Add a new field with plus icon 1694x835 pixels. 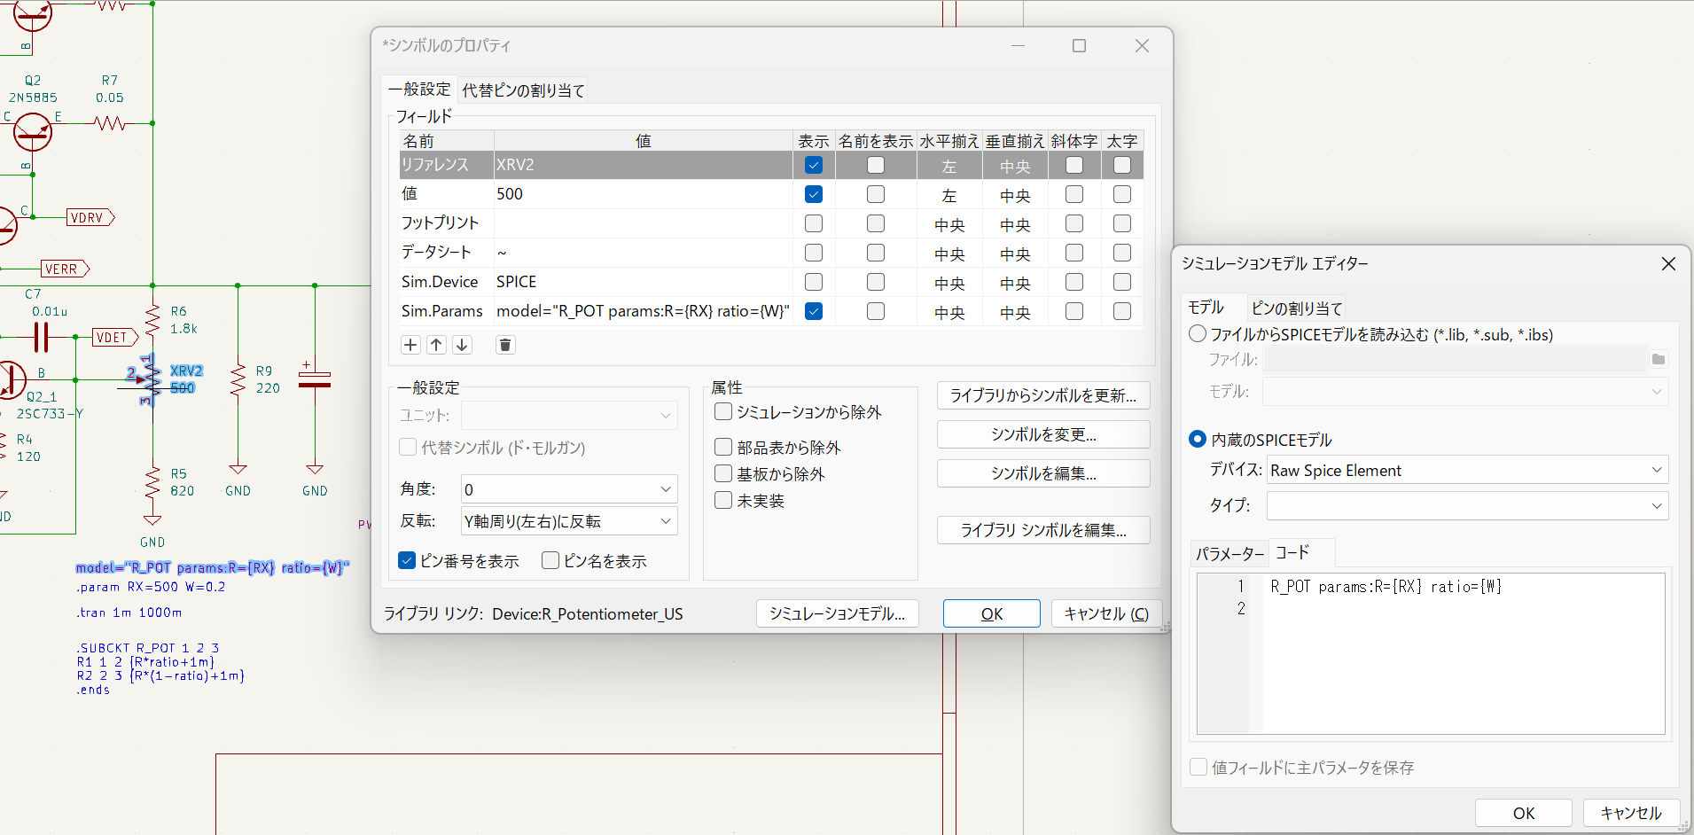click(410, 345)
